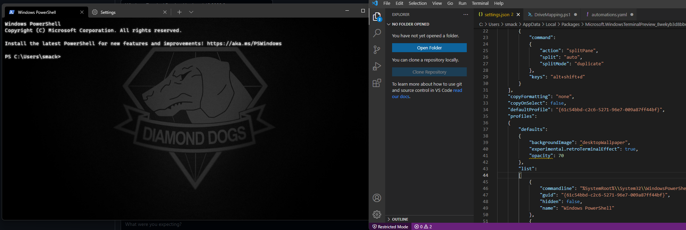This screenshot has width=686, height=230.
Task: Open the File menu
Action: click(387, 3)
